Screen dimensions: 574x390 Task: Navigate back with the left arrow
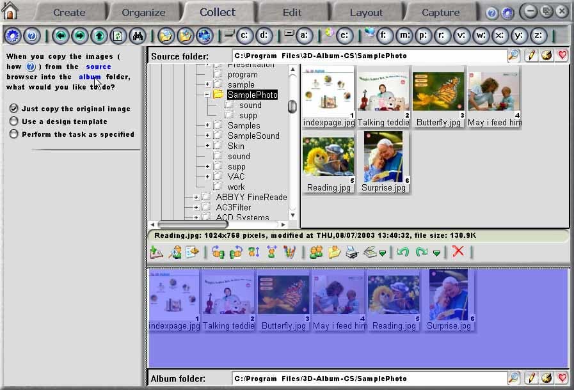pyautogui.click(x=61, y=36)
